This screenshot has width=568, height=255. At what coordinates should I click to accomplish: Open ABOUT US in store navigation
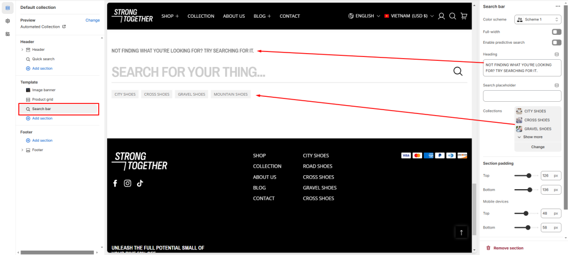[x=234, y=16]
